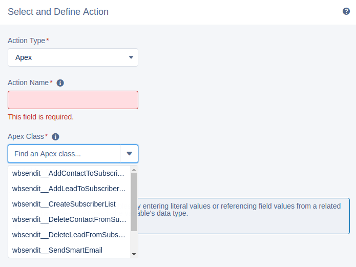Click the Apex Class field label
This screenshot has height=267, width=356.
click(26, 136)
